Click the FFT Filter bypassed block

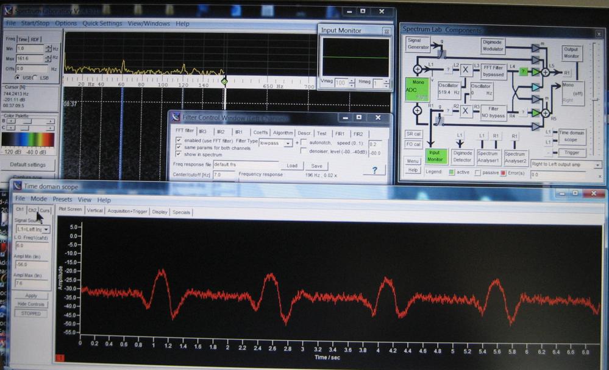click(493, 71)
